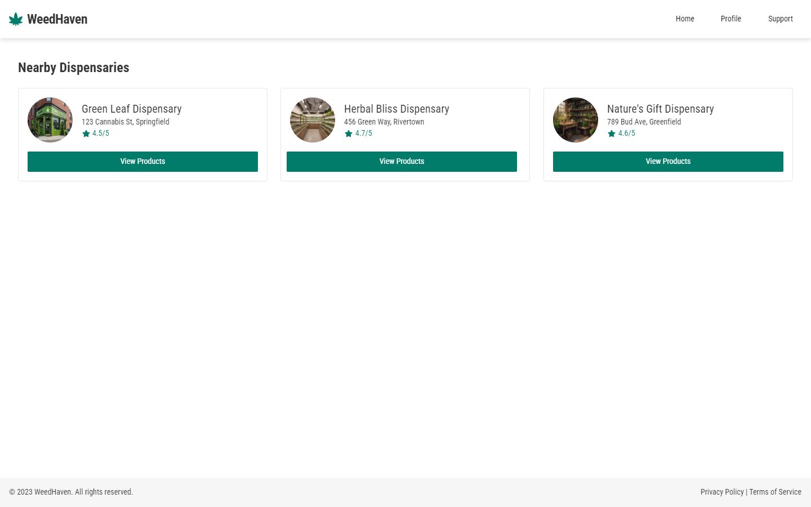Viewport: 811px width, 507px height.
Task: Click the WeedHaven brand name text
Action: tap(57, 19)
